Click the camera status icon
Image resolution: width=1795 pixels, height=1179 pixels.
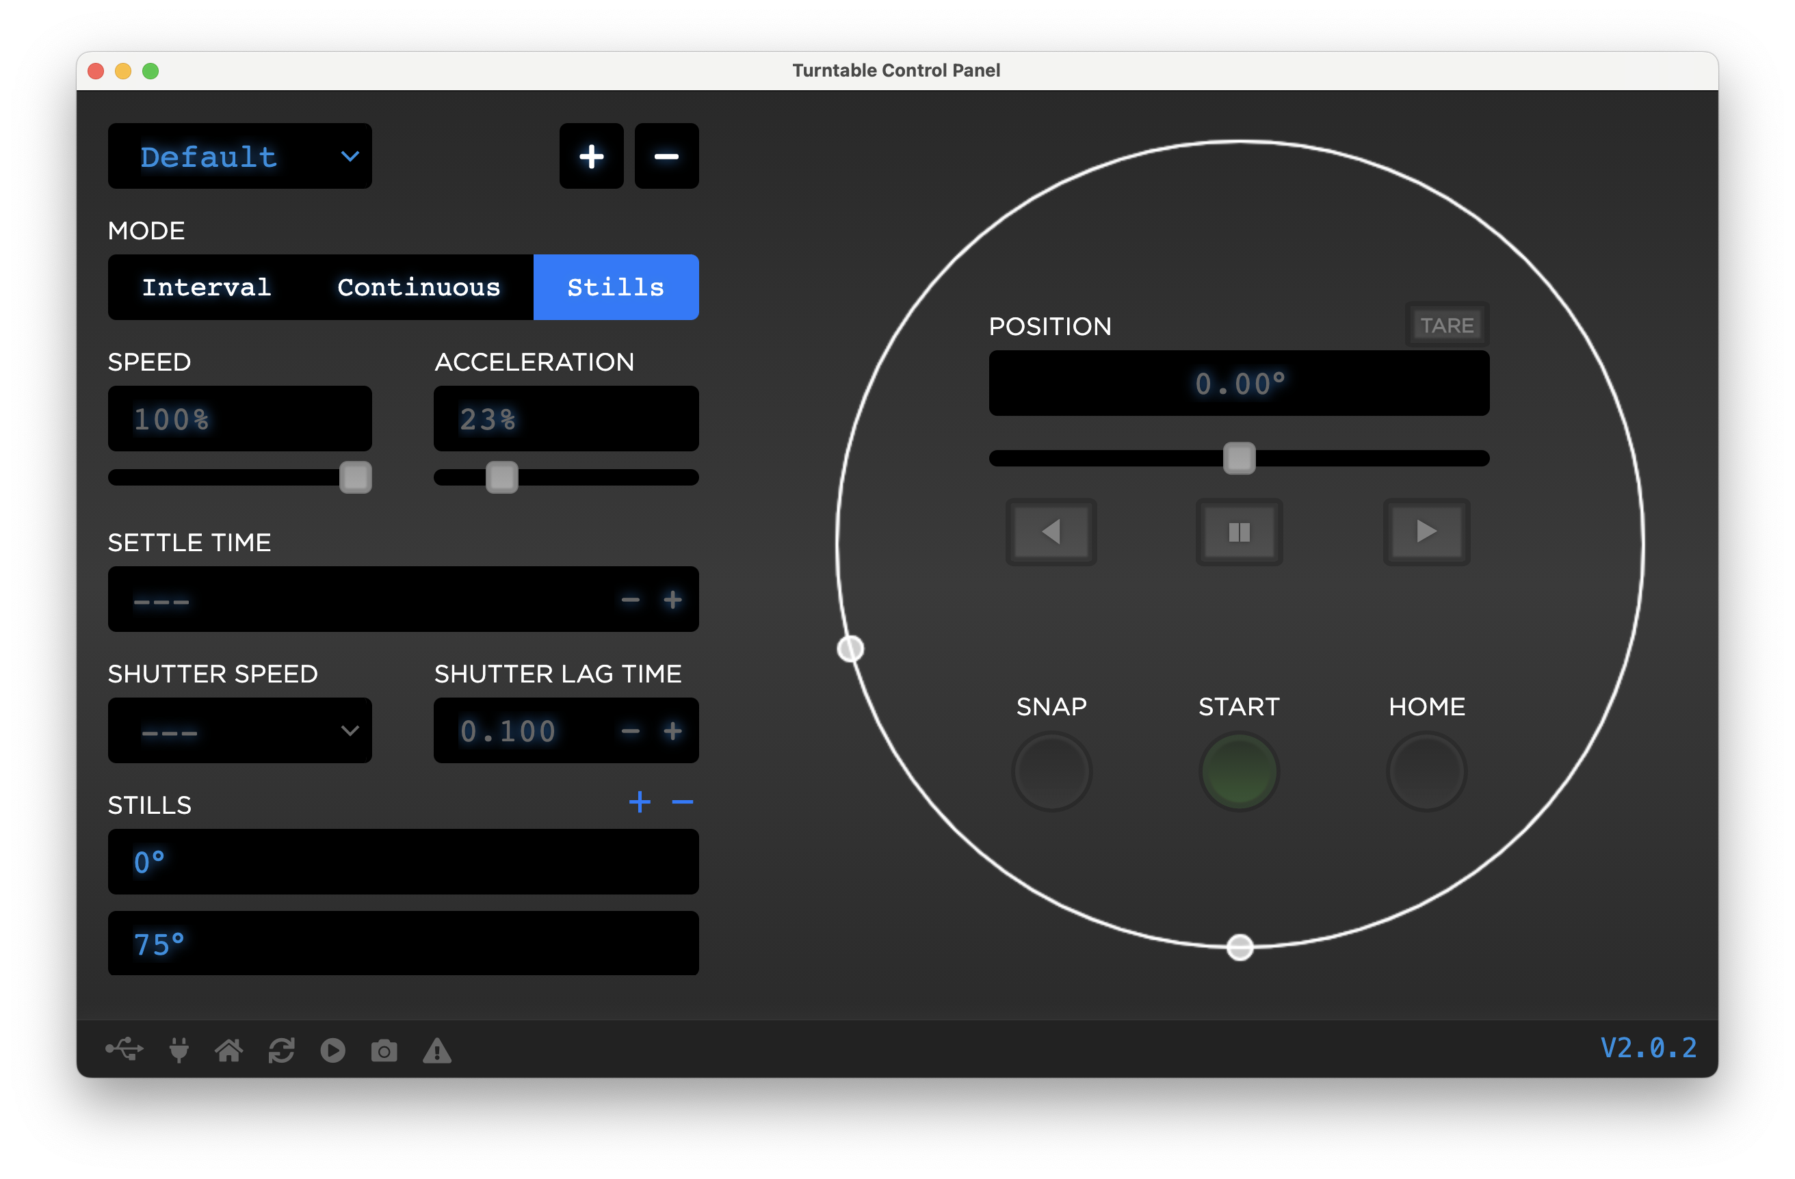[384, 1050]
